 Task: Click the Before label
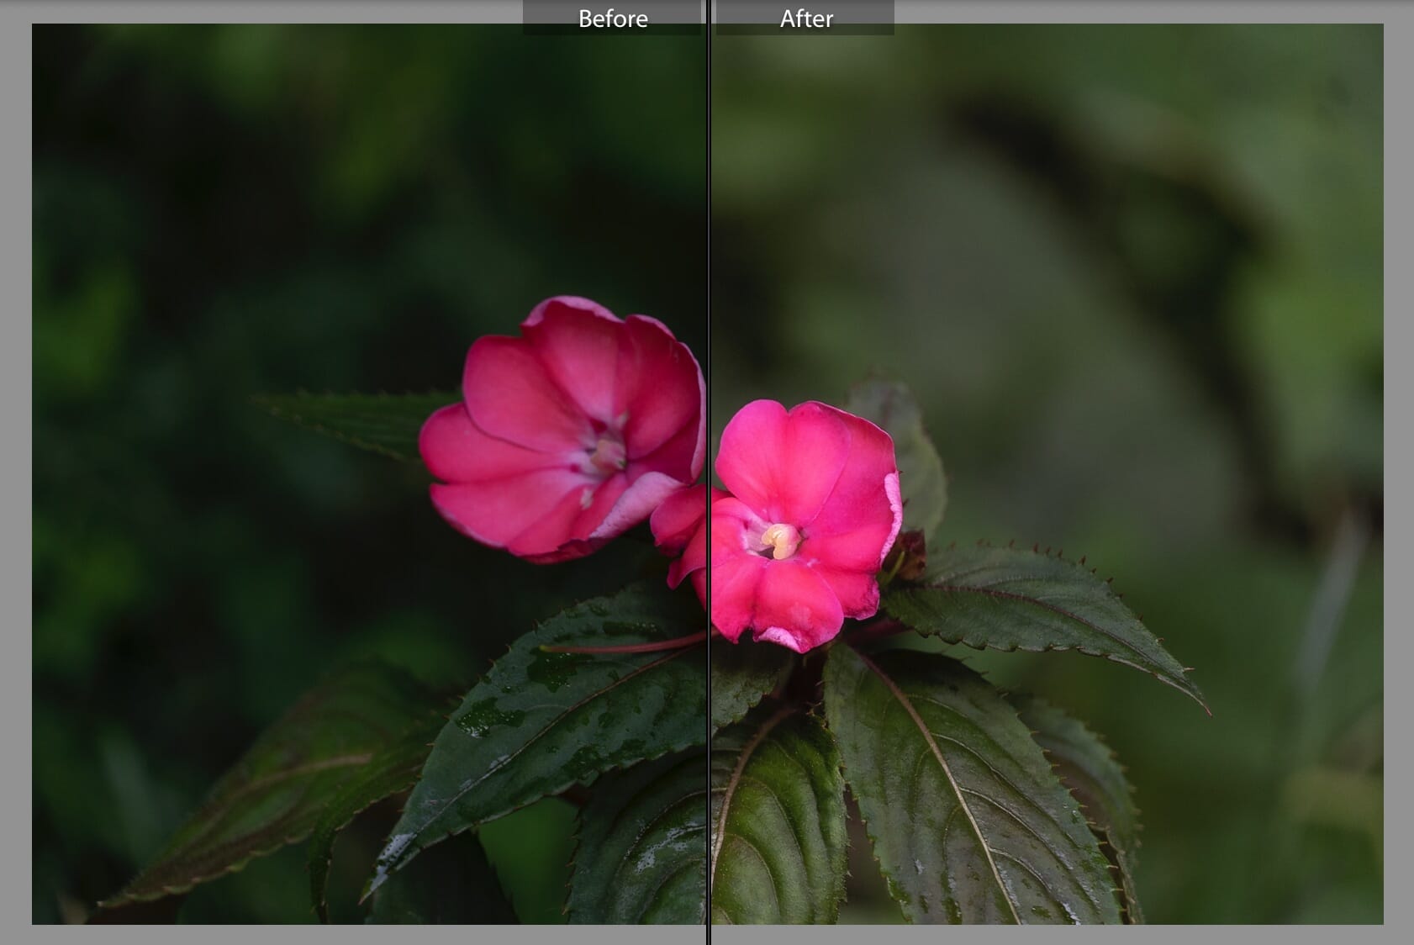[612, 18]
